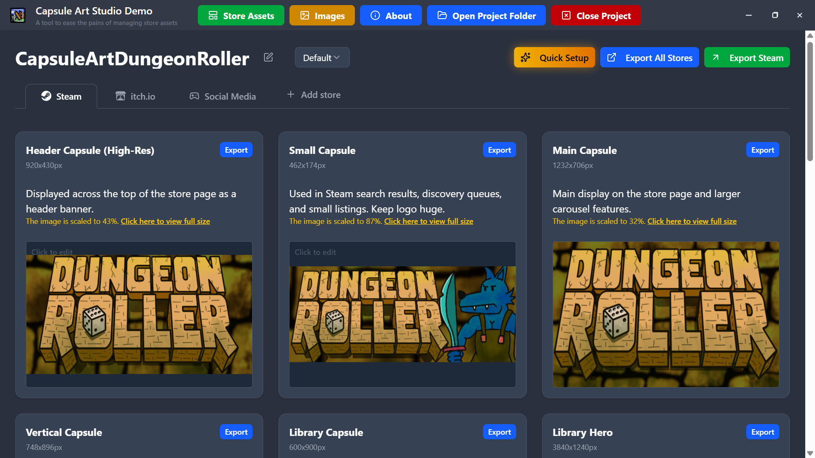
Task: Click the pencil edit icon beside project name
Action: click(268, 57)
